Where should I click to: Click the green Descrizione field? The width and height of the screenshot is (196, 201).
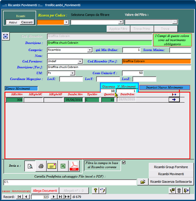[100, 43]
